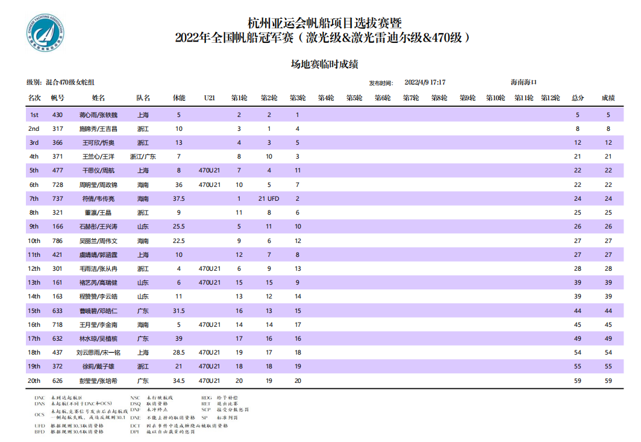Click the 体能 column header
The width and height of the screenshot is (641, 442).
pyautogui.click(x=179, y=98)
